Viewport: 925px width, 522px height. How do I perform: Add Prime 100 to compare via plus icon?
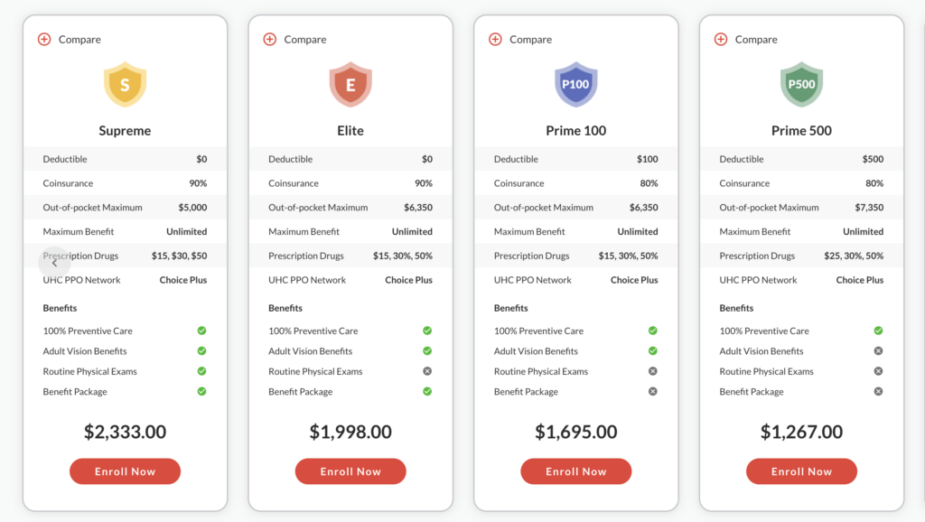coord(495,39)
